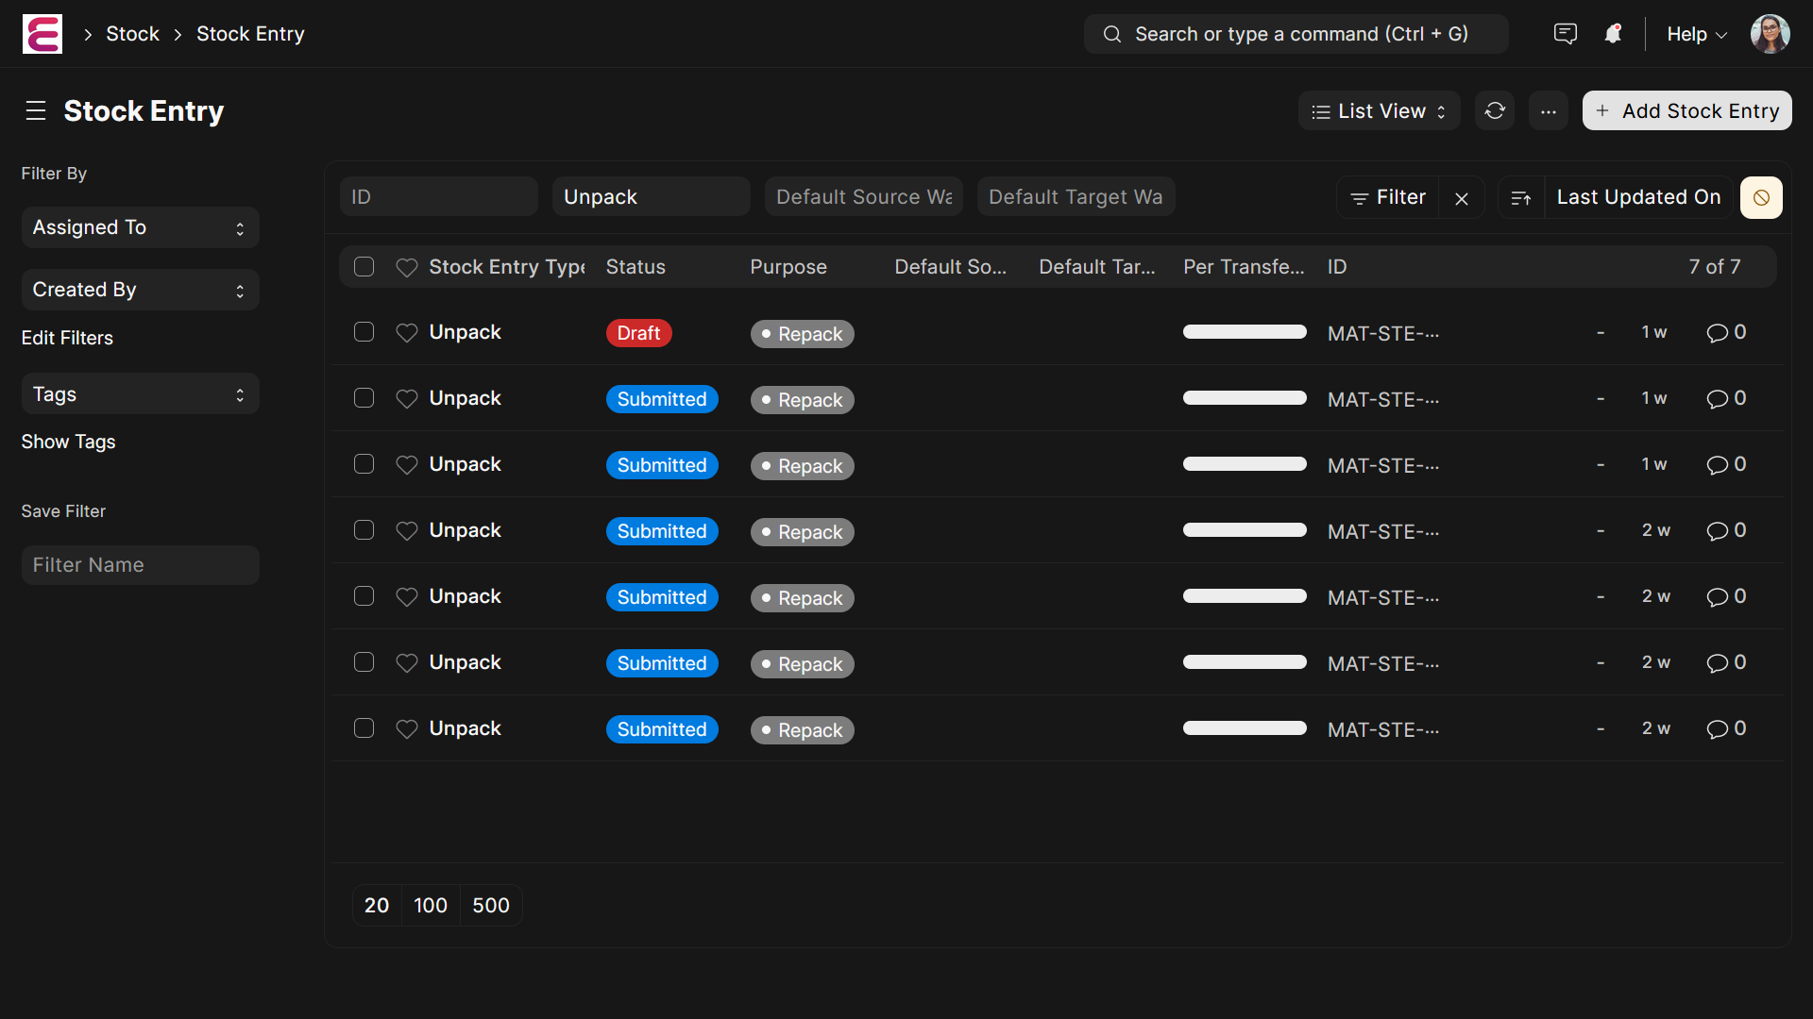Click the sort direction icon beside Last Updated On
Image resolution: width=1813 pixels, height=1019 pixels.
tap(1522, 197)
